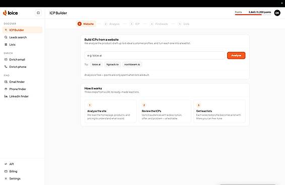
Task: Select Enrich phone in sidebar
Action: click(22, 67)
